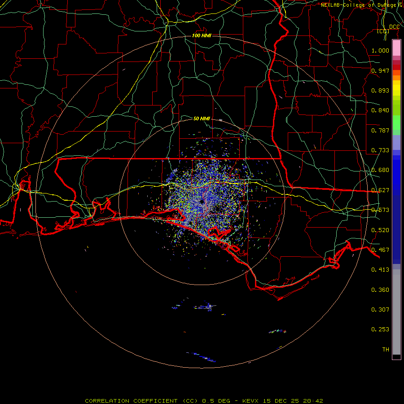Click the Correlation Coefficient KEVX caption text
The image size is (404, 404).
[204, 401]
